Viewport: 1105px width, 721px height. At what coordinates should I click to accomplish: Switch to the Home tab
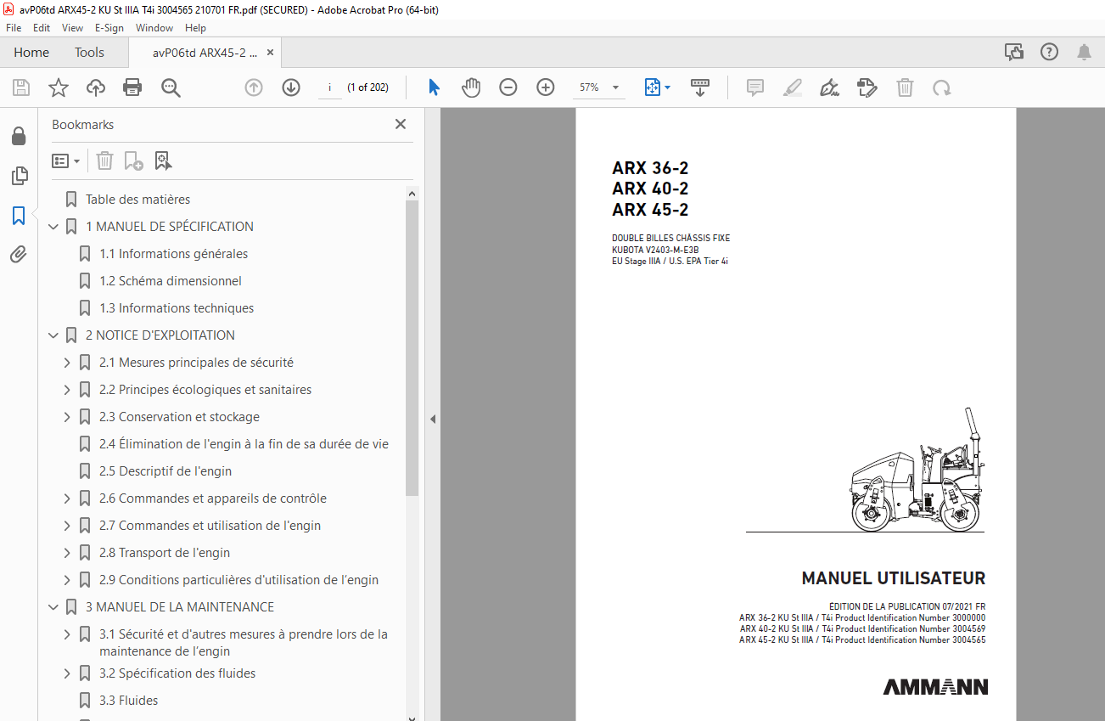pyautogui.click(x=31, y=53)
